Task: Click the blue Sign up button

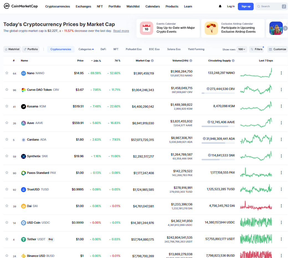Action: pos(246,6)
